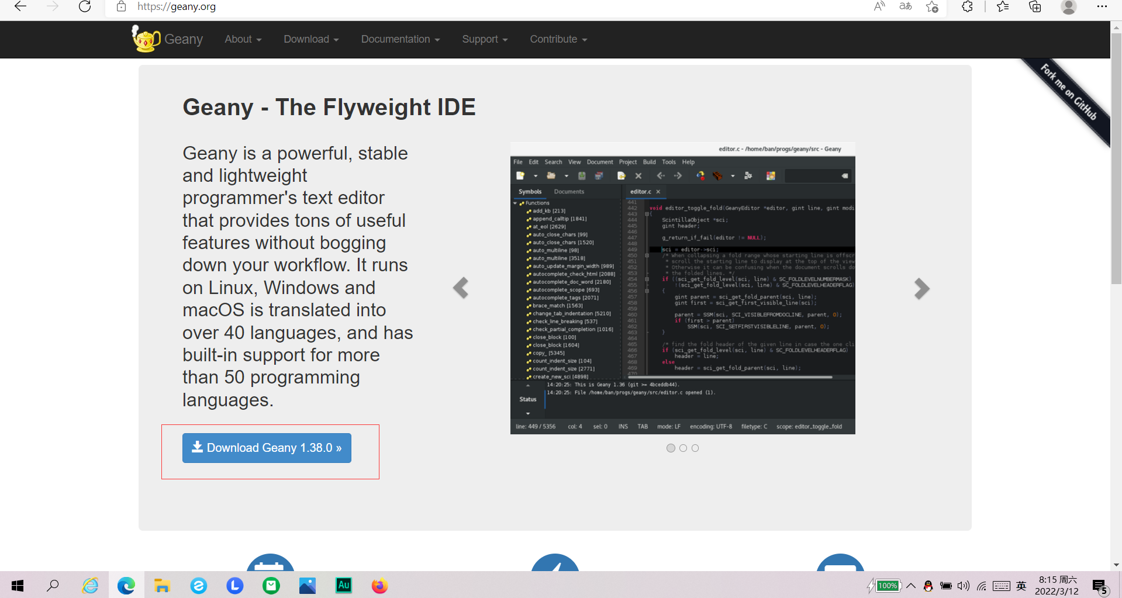View site info via the lock icon
Viewport: 1122px width, 598px height.
coord(121,6)
